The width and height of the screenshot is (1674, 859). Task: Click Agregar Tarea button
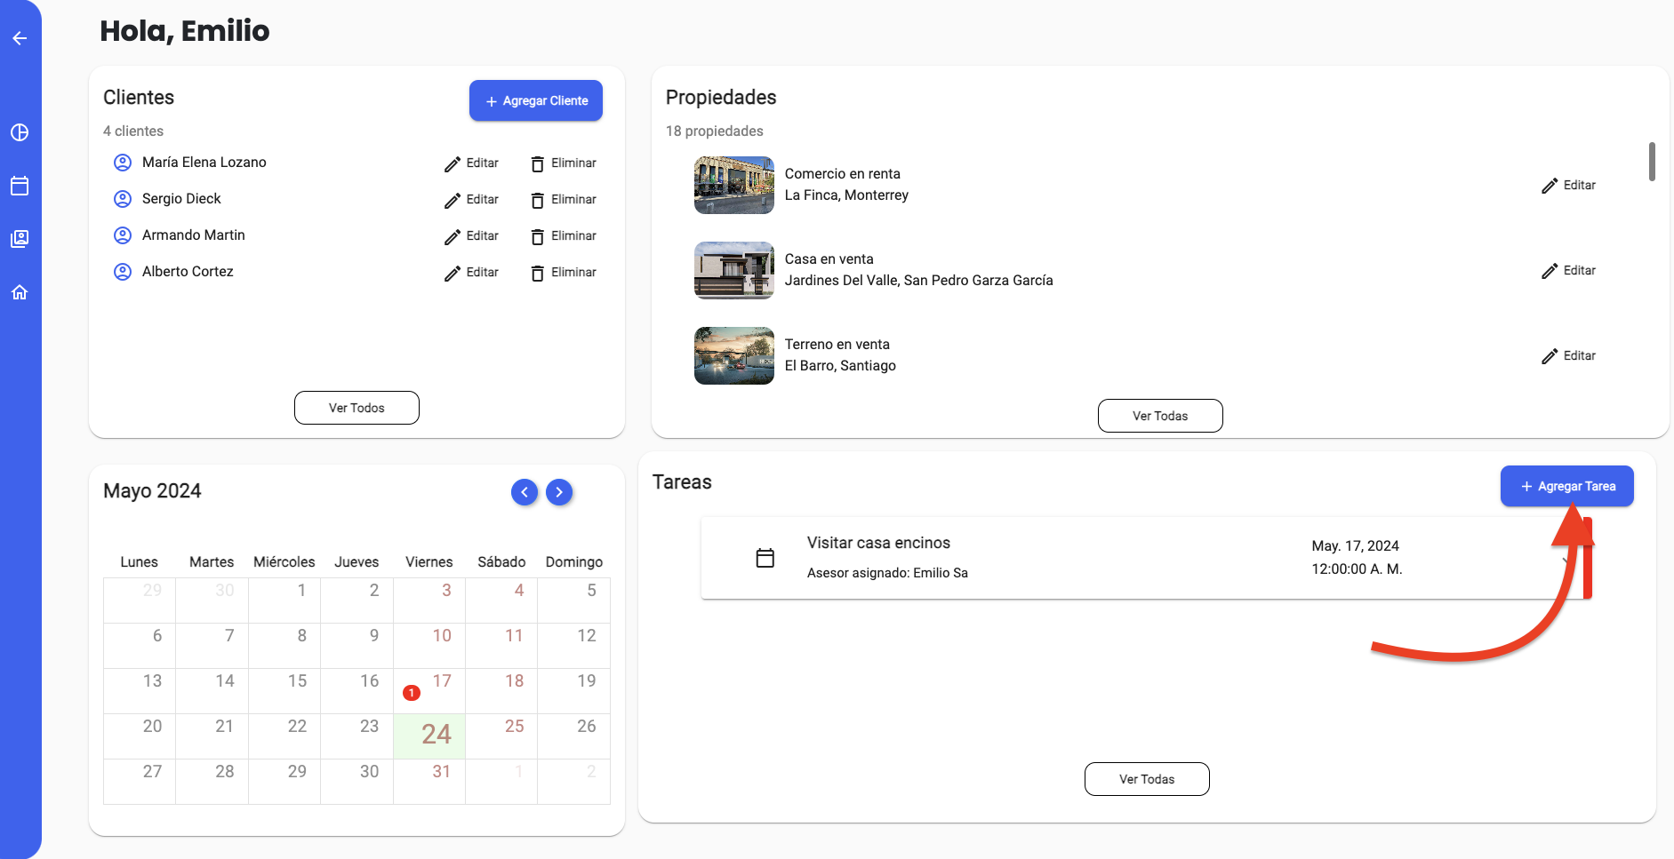click(1567, 486)
